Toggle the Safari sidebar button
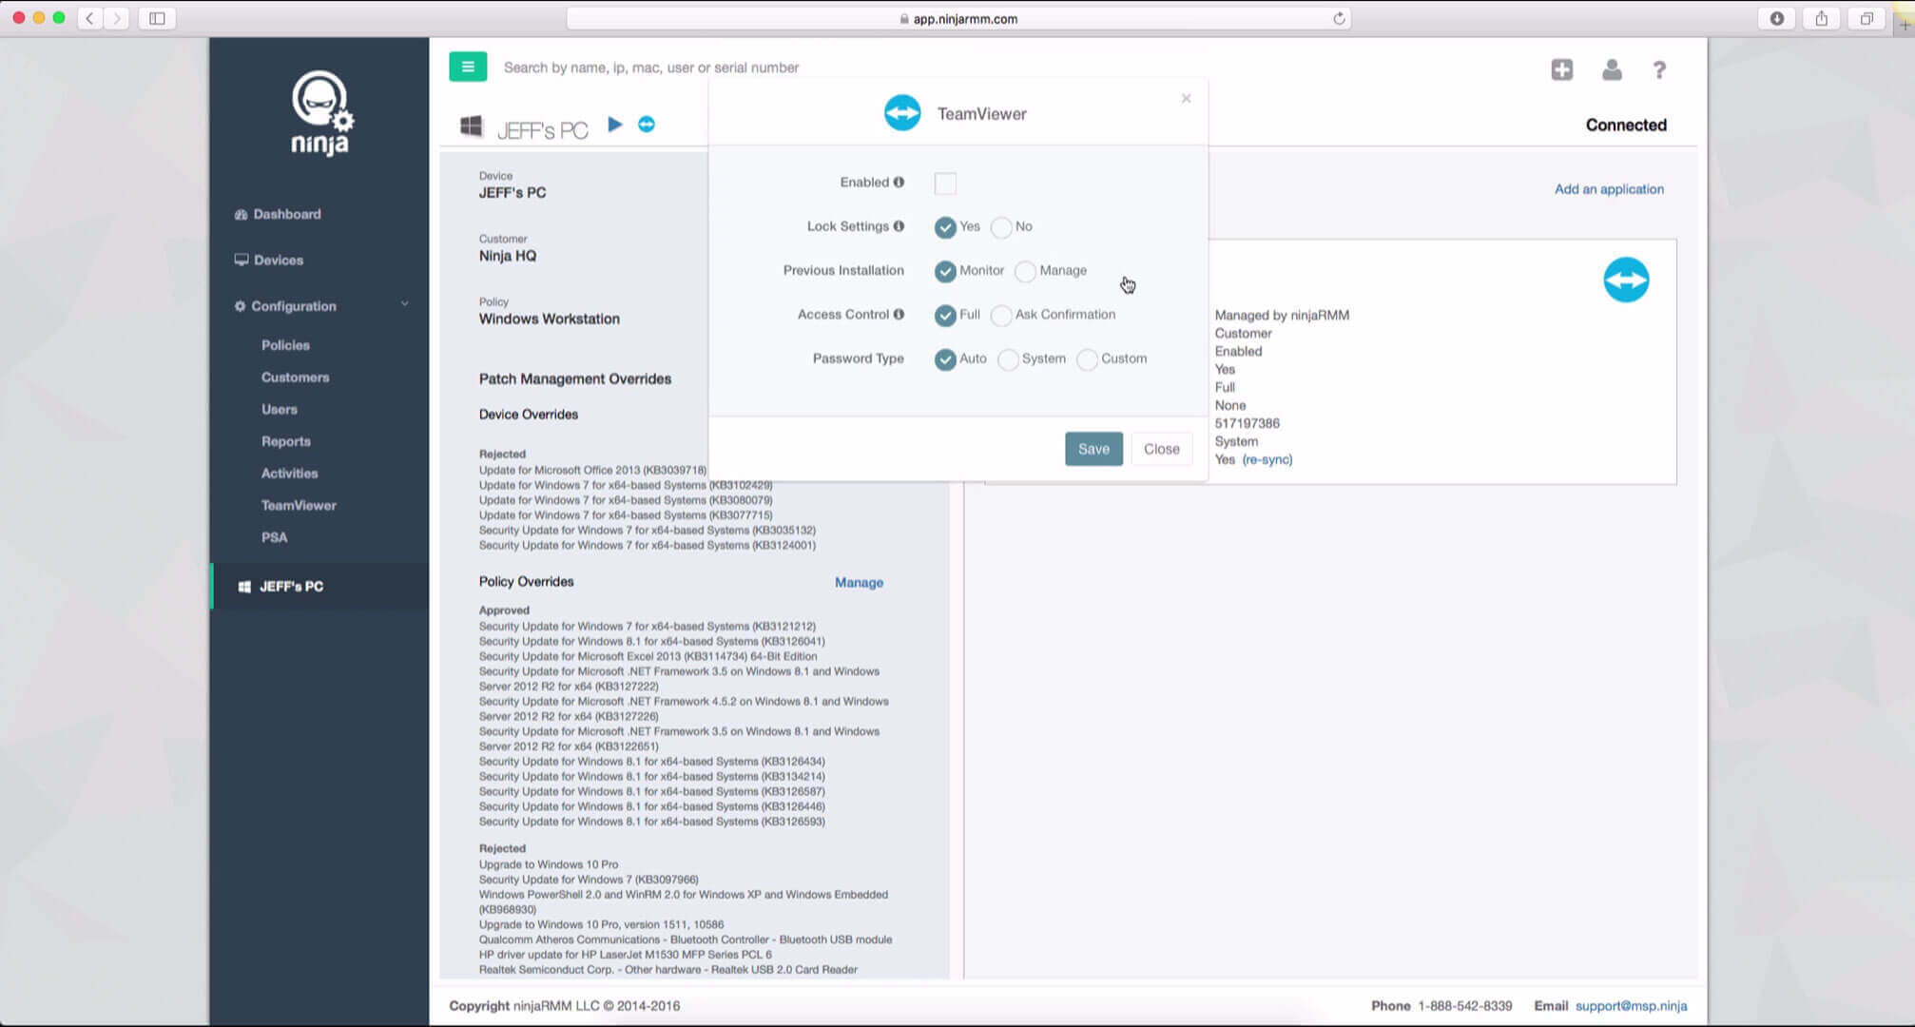The image size is (1915, 1027). [x=157, y=18]
